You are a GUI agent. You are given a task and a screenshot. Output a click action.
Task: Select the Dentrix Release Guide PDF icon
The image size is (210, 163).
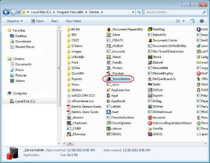(69, 106)
